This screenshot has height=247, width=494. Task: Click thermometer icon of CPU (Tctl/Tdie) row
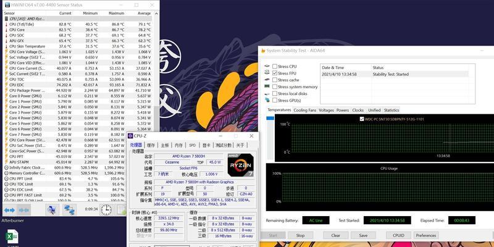pos(6,24)
